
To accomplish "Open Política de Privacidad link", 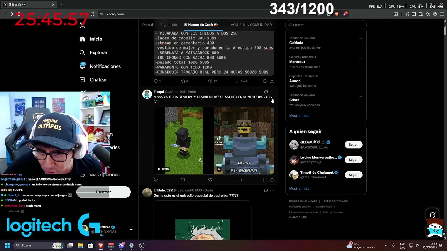I will pyautogui.click(x=335, y=201).
